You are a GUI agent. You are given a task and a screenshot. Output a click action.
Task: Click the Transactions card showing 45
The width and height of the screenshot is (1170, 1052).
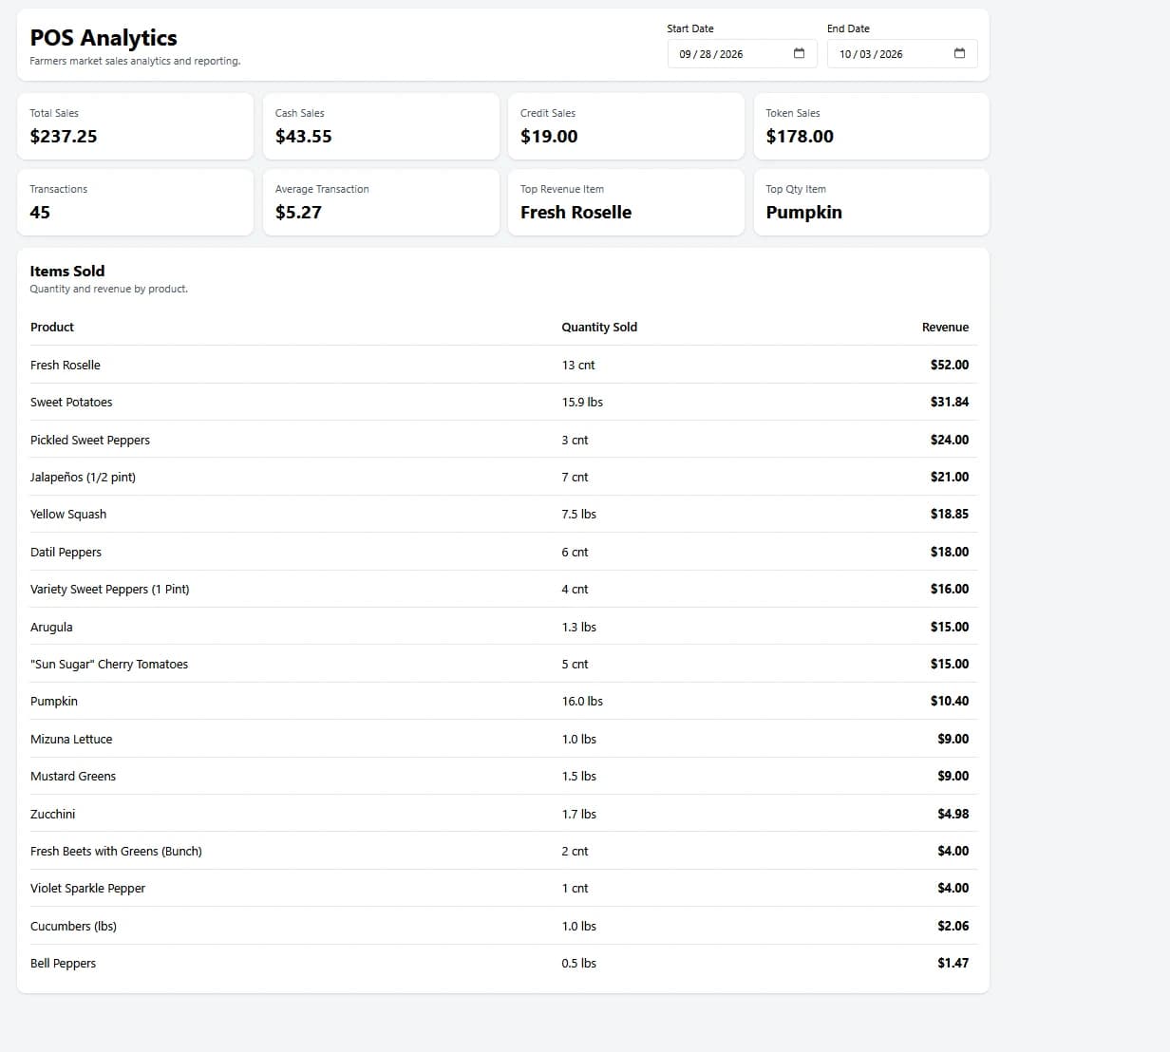tap(135, 202)
